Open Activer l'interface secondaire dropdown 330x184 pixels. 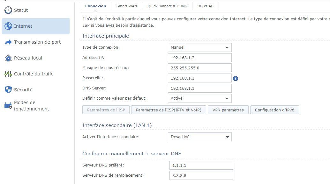199,137
